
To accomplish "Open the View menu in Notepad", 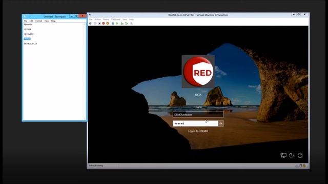I will click(47, 21).
